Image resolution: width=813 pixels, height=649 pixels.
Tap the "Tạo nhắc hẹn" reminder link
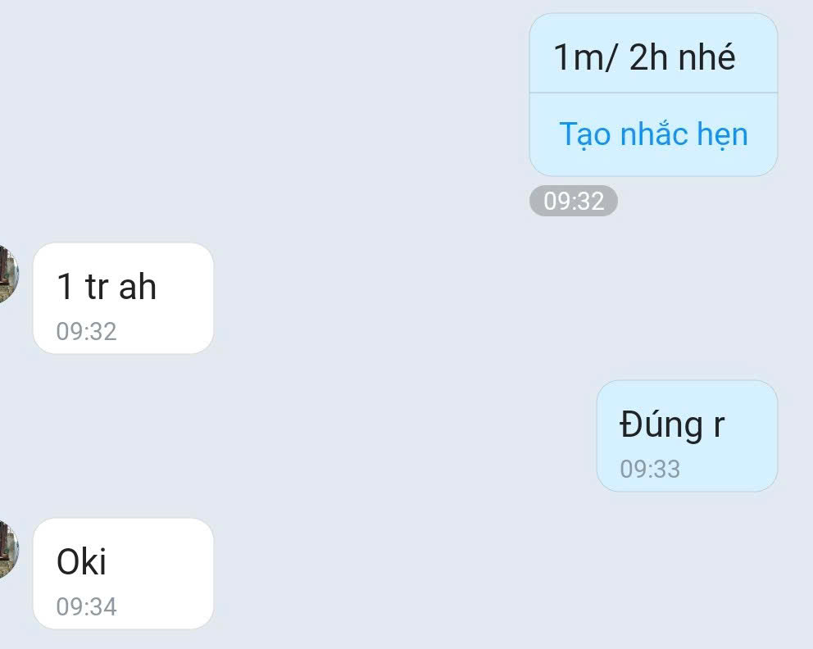[653, 134]
